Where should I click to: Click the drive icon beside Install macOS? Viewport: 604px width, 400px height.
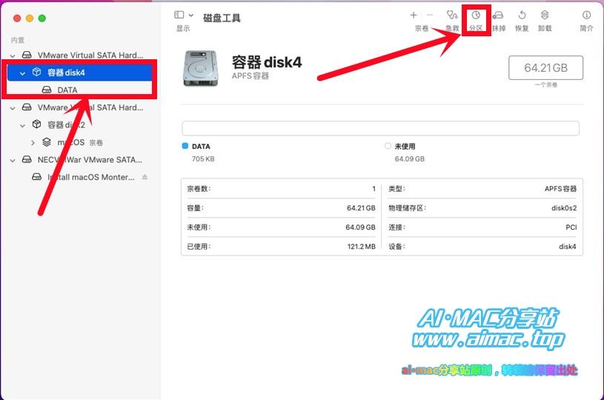36,177
